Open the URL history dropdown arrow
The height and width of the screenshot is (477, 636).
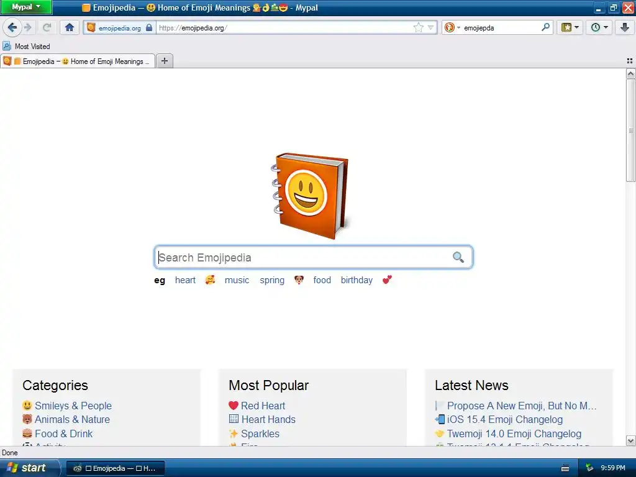click(431, 27)
